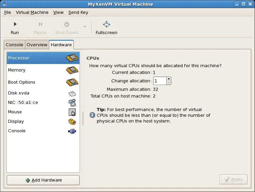Click the Mouse pointer device icon

[72, 112]
